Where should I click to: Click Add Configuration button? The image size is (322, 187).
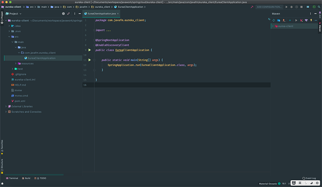(x=269, y=7)
